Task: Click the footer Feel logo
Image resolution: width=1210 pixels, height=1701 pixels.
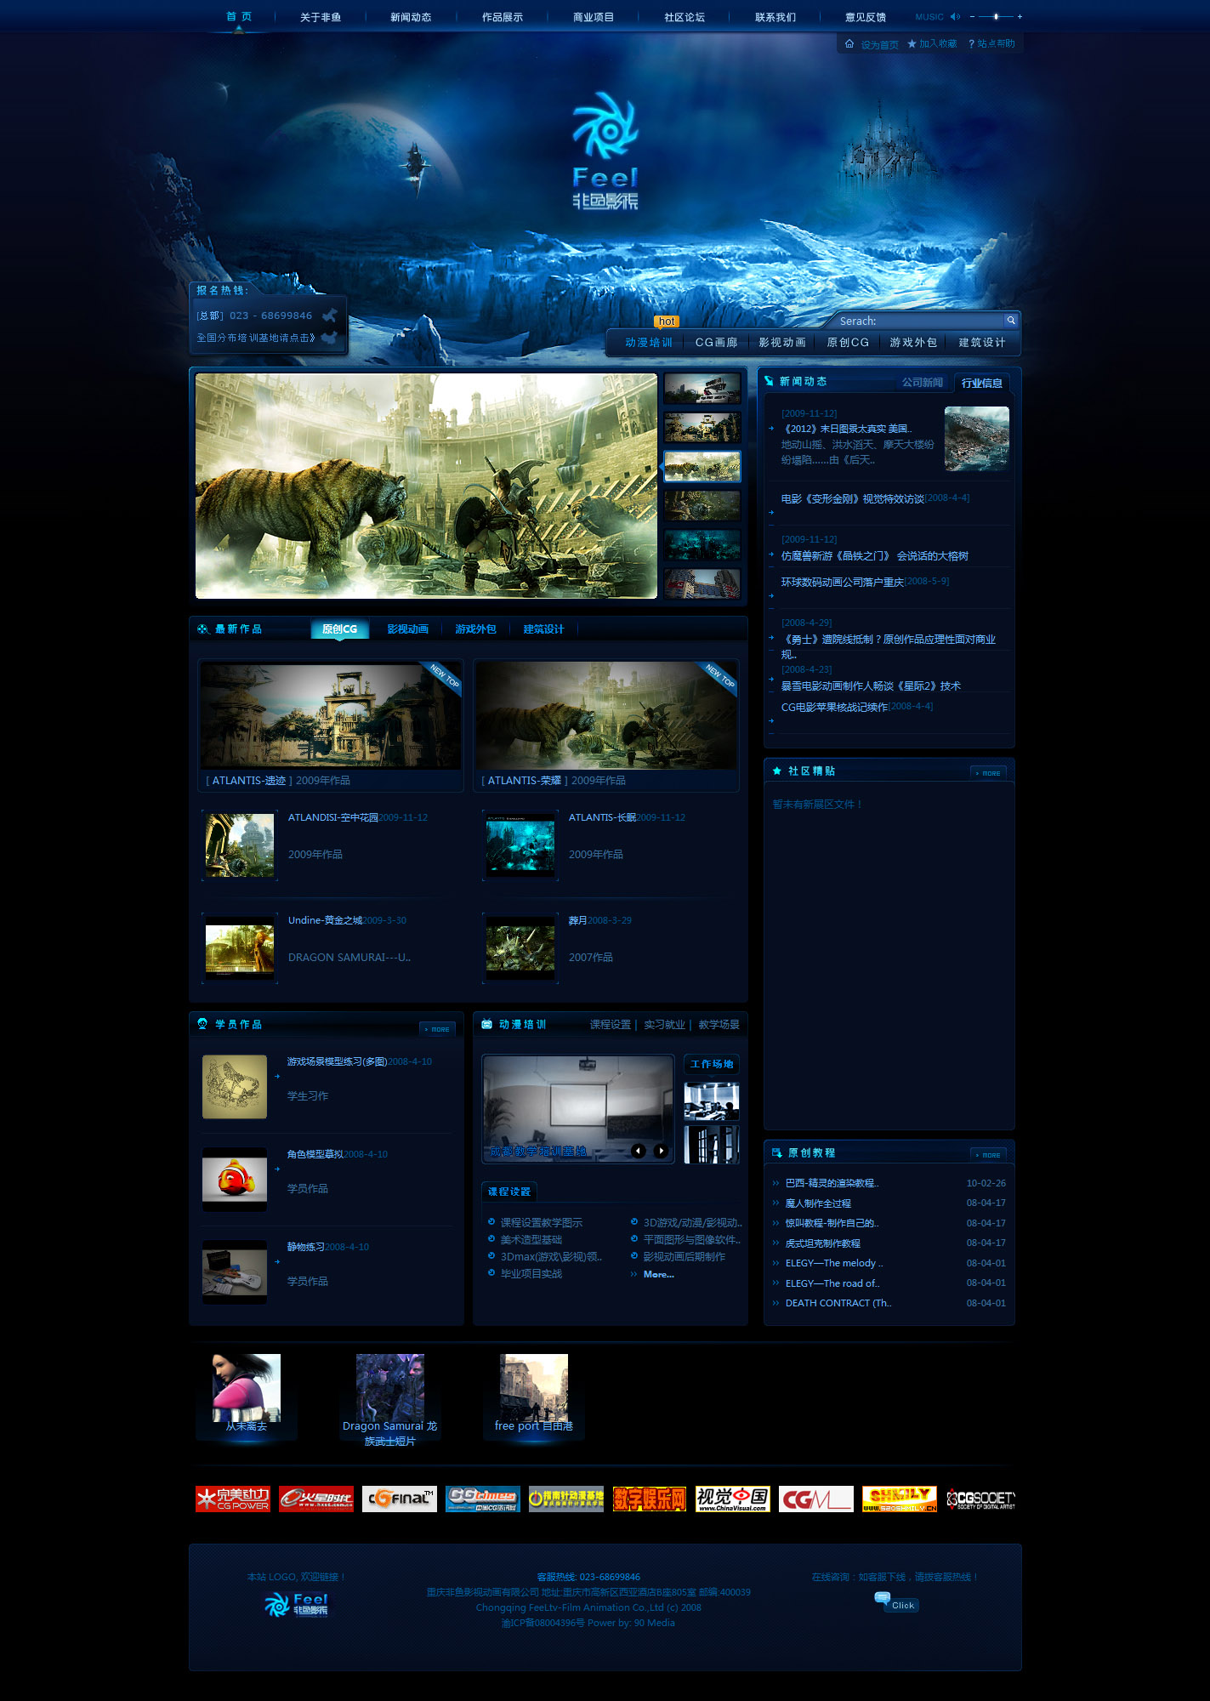Action: (296, 1605)
